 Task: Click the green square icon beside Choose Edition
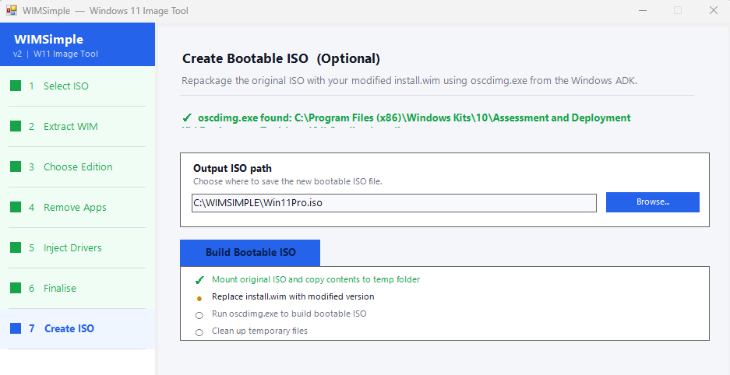(x=16, y=166)
